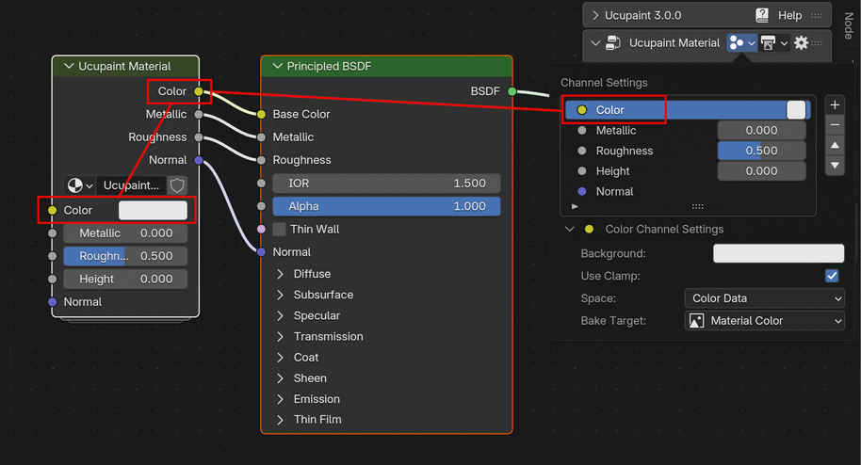Click the Metallic output socket on the Ucupaint Material node
Screen dimensions: 861x465
pos(199,114)
